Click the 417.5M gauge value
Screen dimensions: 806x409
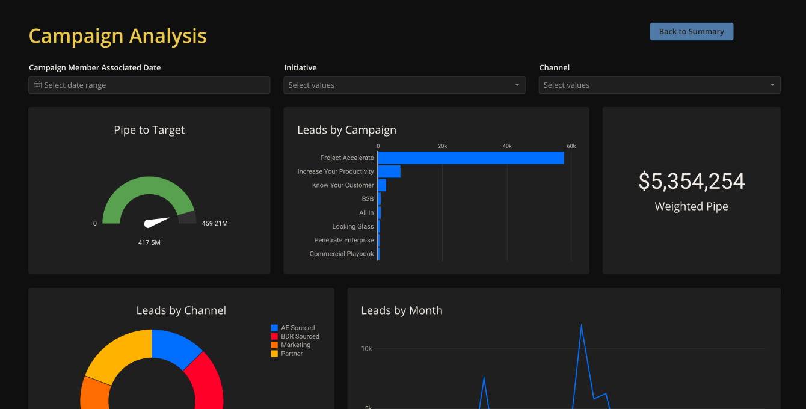[149, 242]
